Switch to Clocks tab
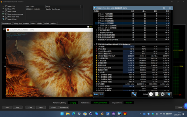This screenshot has width=187, height=117. (39, 23)
